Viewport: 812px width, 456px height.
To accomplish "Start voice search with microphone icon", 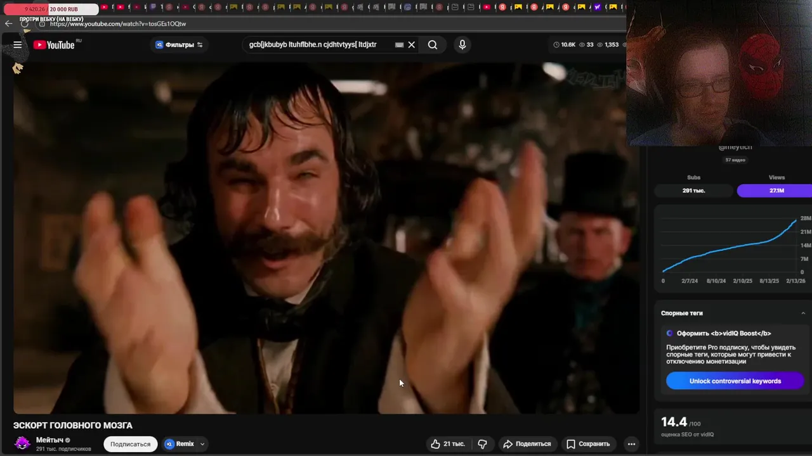I will [x=462, y=45].
